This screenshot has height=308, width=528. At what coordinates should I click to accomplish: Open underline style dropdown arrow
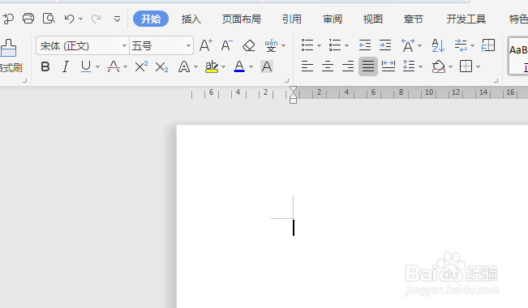(97, 67)
